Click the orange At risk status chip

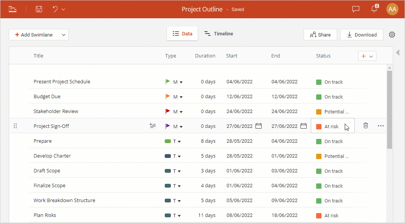click(331, 126)
